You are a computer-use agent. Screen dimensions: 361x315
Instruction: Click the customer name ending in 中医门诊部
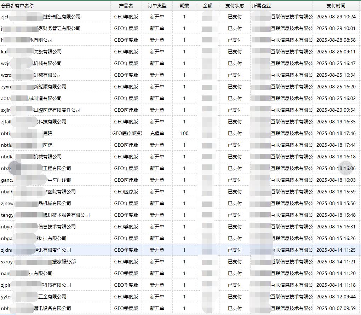(x=57, y=180)
